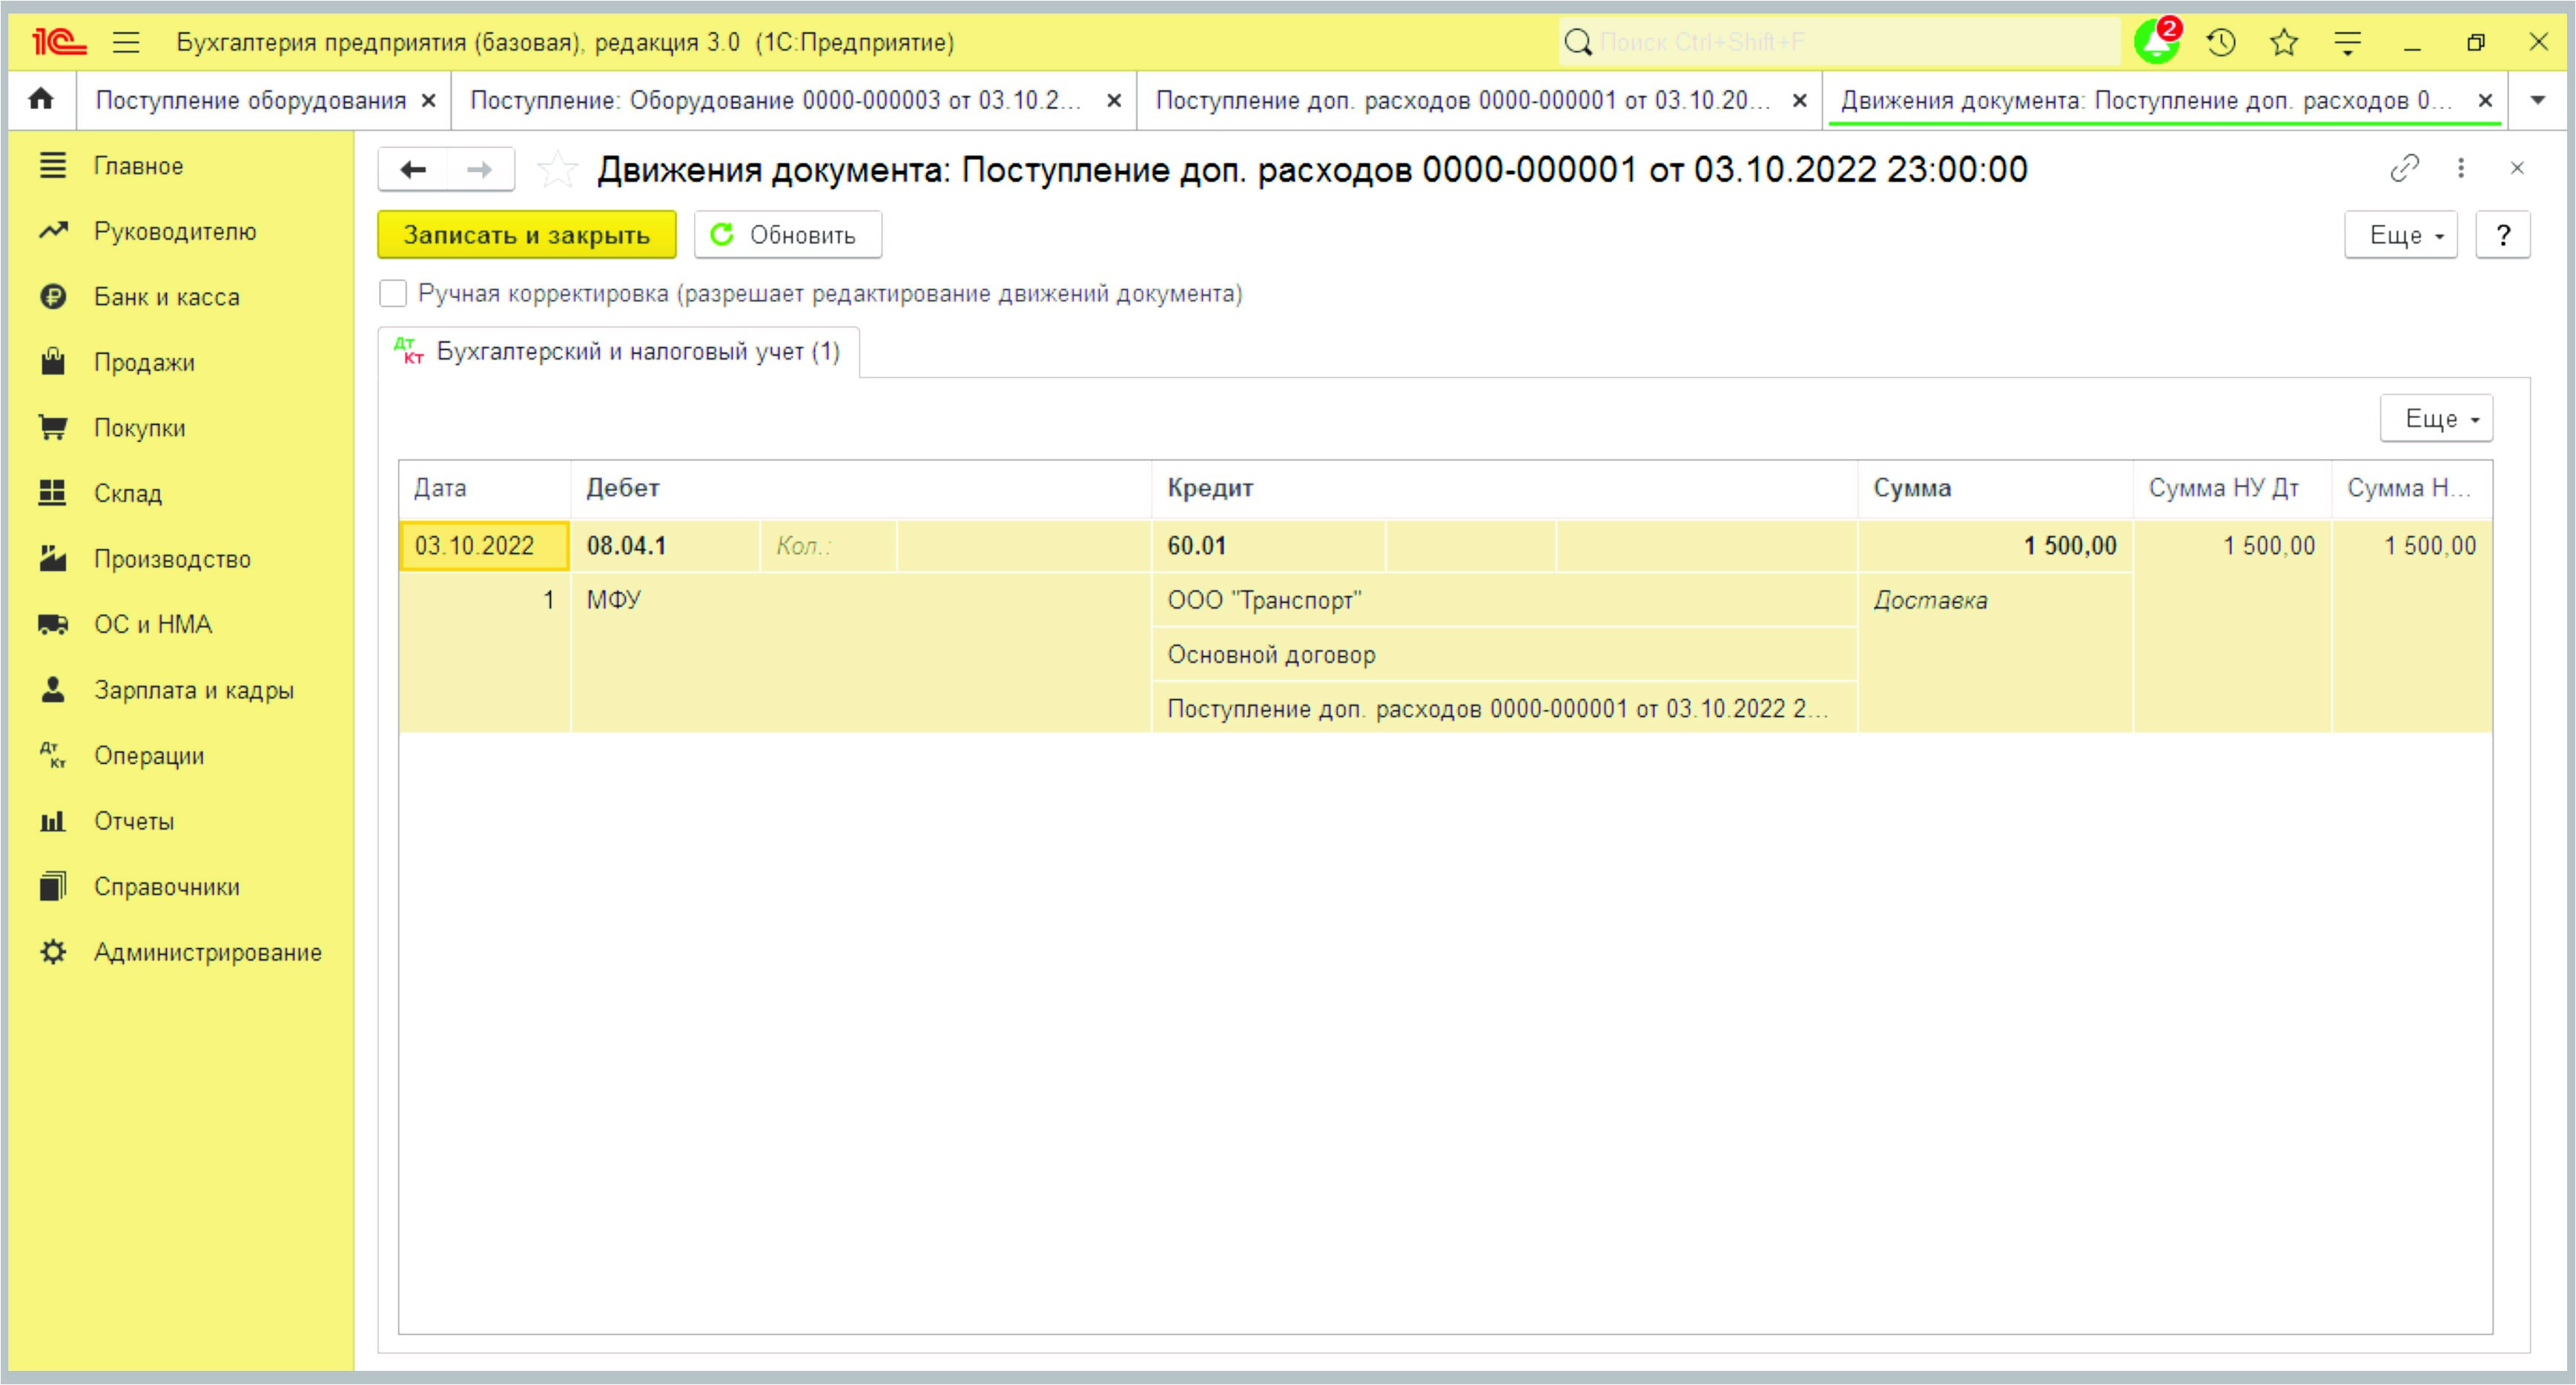Viewport: 2576px width, 1385px height.
Task: Close Поступление доп. расходов document tab
Action: [1799, 100]
